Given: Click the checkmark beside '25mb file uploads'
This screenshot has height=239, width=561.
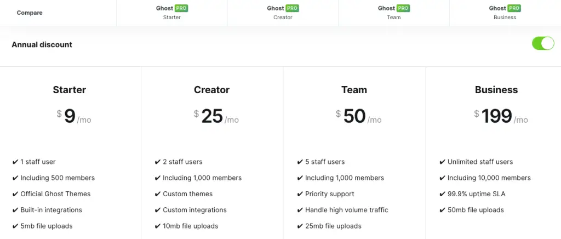Looking at the screenshot, I should [x=300, y=226].
